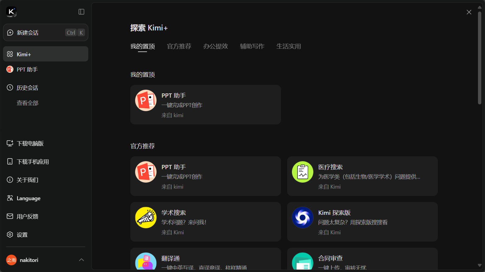Open the 翻译通 card

tap(206, 259)
